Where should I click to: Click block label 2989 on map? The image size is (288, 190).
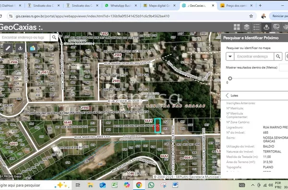[116, 81]
